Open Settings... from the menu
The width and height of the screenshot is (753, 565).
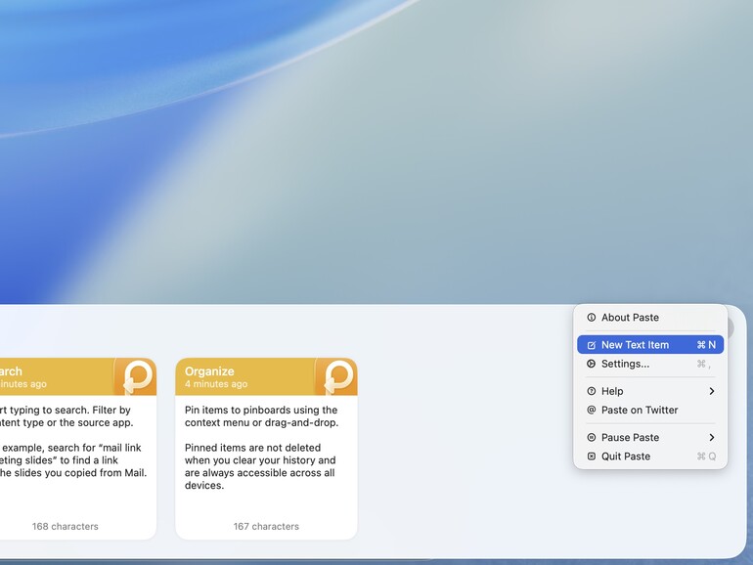point(650,364)
